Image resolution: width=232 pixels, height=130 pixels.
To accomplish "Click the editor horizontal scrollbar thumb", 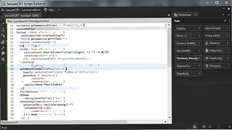I will pyautogui.click(x=73, y=122).
